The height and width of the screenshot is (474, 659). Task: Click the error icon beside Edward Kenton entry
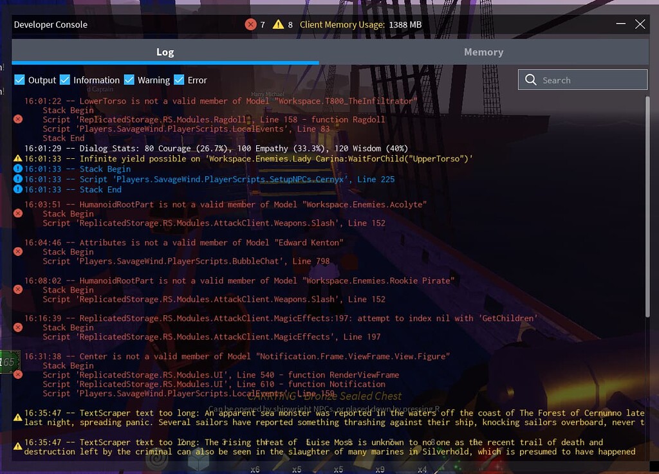tap(18, 251)
